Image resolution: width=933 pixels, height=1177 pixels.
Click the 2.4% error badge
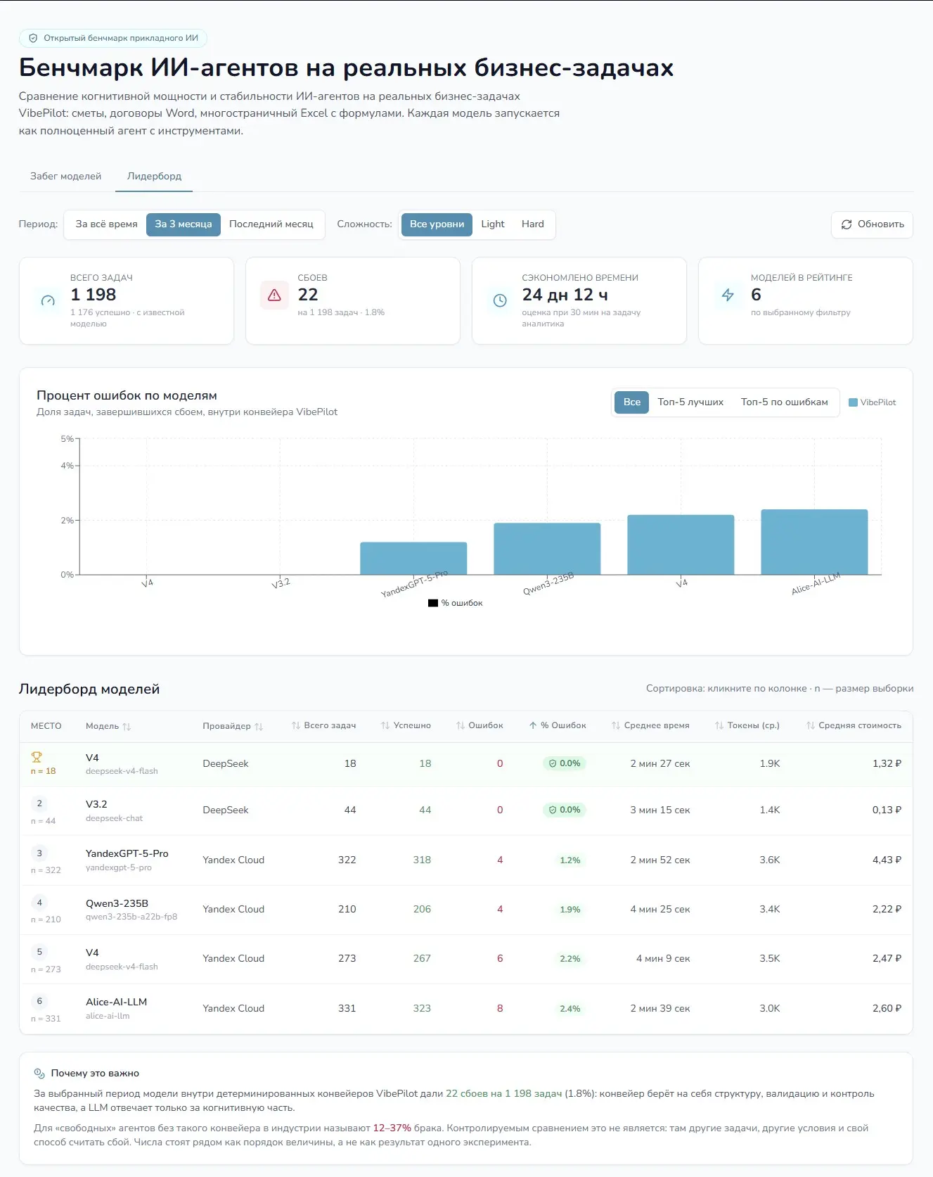(x=570, y=1008)
